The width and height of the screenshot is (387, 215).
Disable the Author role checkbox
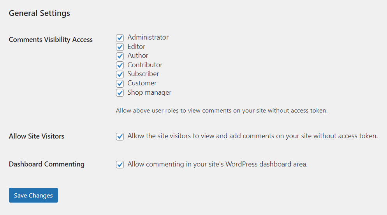click(x=120, y=56)
